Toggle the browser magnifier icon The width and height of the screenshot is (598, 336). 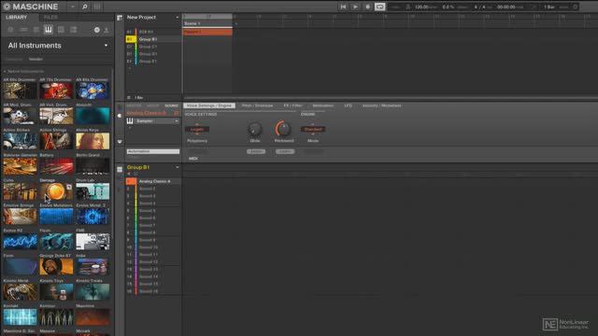[x=85, y=7]
